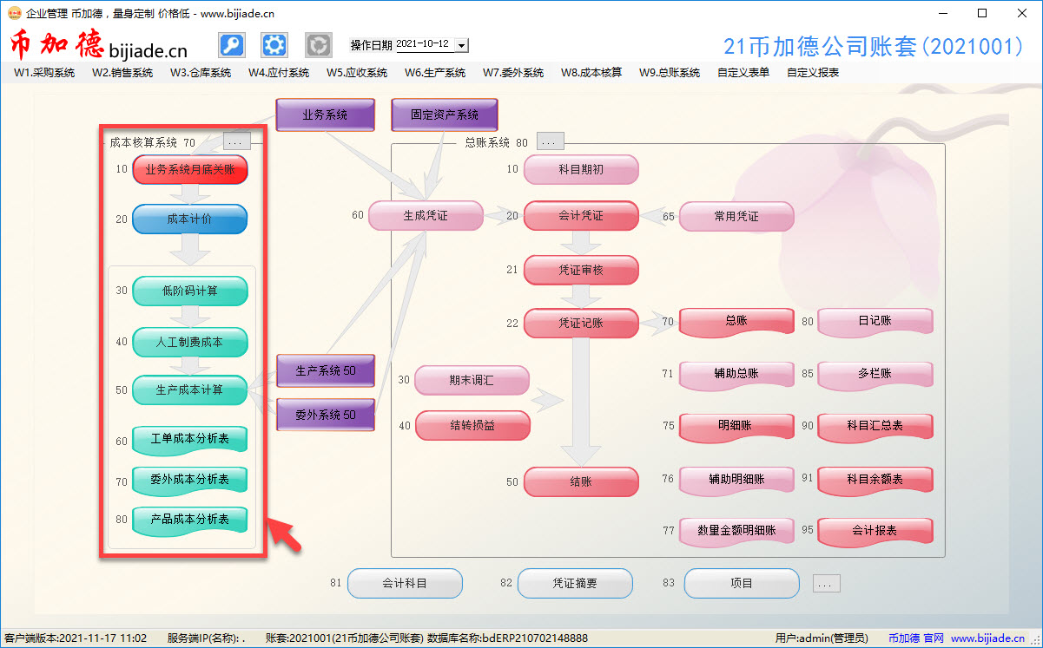Open the W1.采购系统 menu
The image size is (1043, 648).
pyautogui.click(x=44, y=73)
